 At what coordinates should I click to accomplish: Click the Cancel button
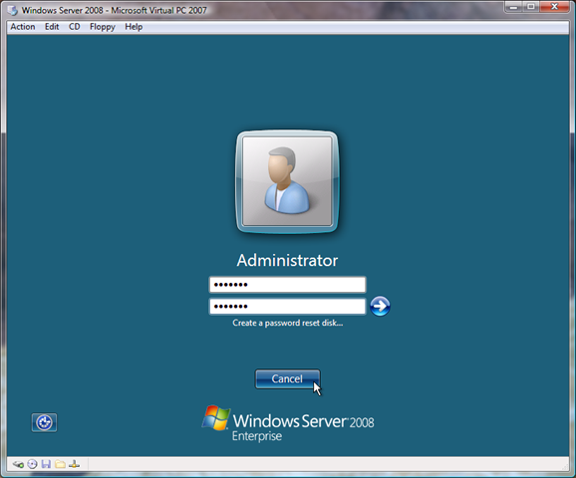(287, 378)
